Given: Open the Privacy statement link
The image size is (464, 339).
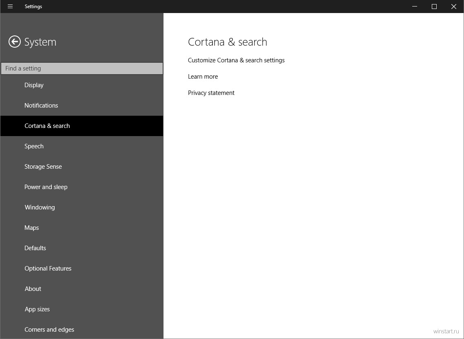Looking at the screenshot, I should click(x=211, y=93).
